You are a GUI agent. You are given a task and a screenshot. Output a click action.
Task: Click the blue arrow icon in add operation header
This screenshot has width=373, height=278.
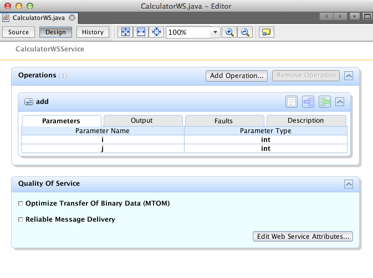(x=308, y=102)
